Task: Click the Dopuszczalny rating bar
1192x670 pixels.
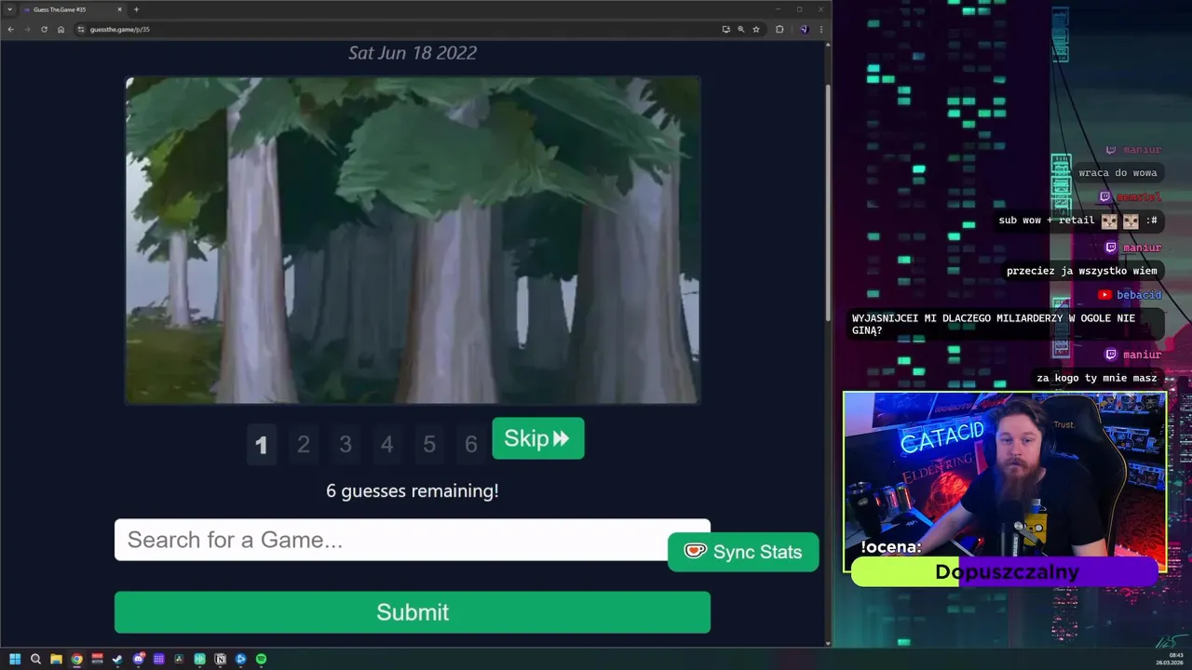Action: click(1005, 572)
